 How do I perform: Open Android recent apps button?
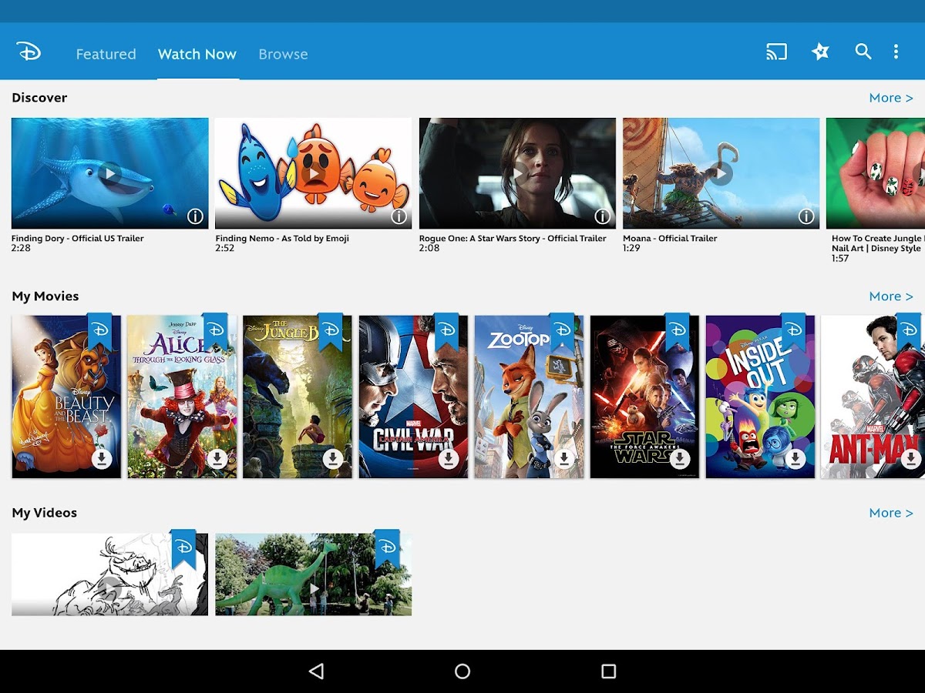[608, 671]
